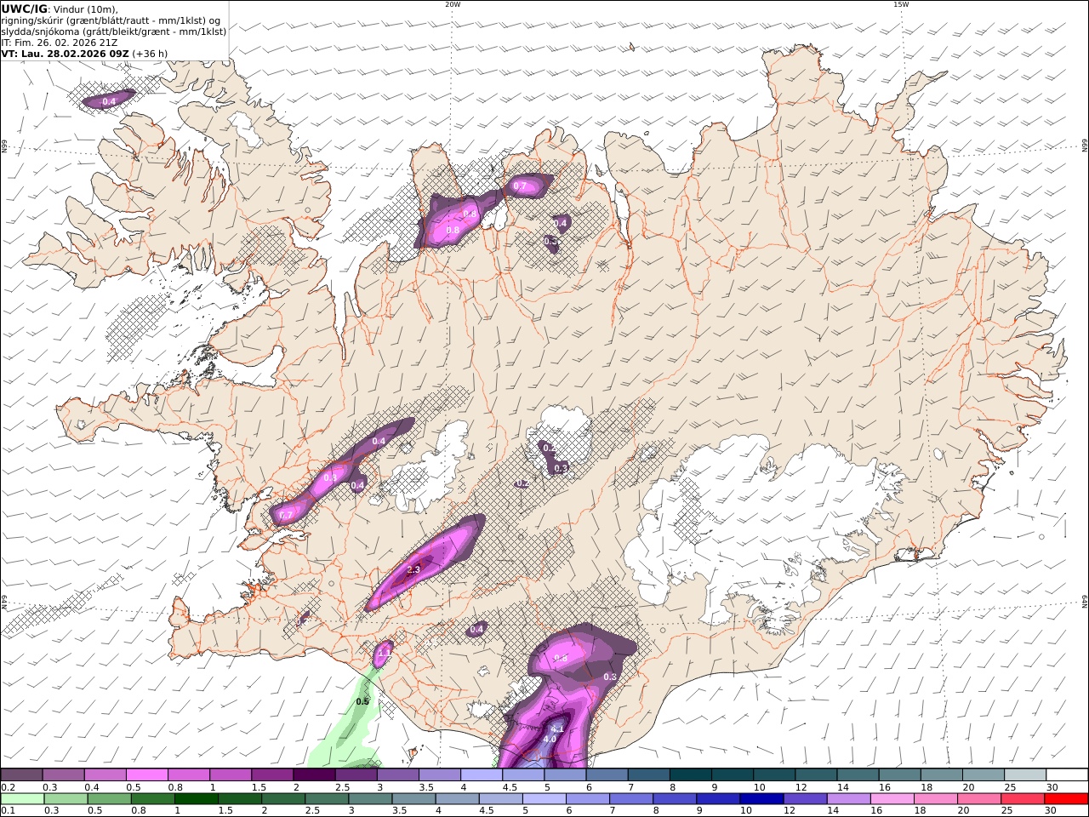Click the upper snow scale swatch between 2 and 2.5
Image resolution: width=1089 pixels, height=817 pixels.
[x=314, y=775]
